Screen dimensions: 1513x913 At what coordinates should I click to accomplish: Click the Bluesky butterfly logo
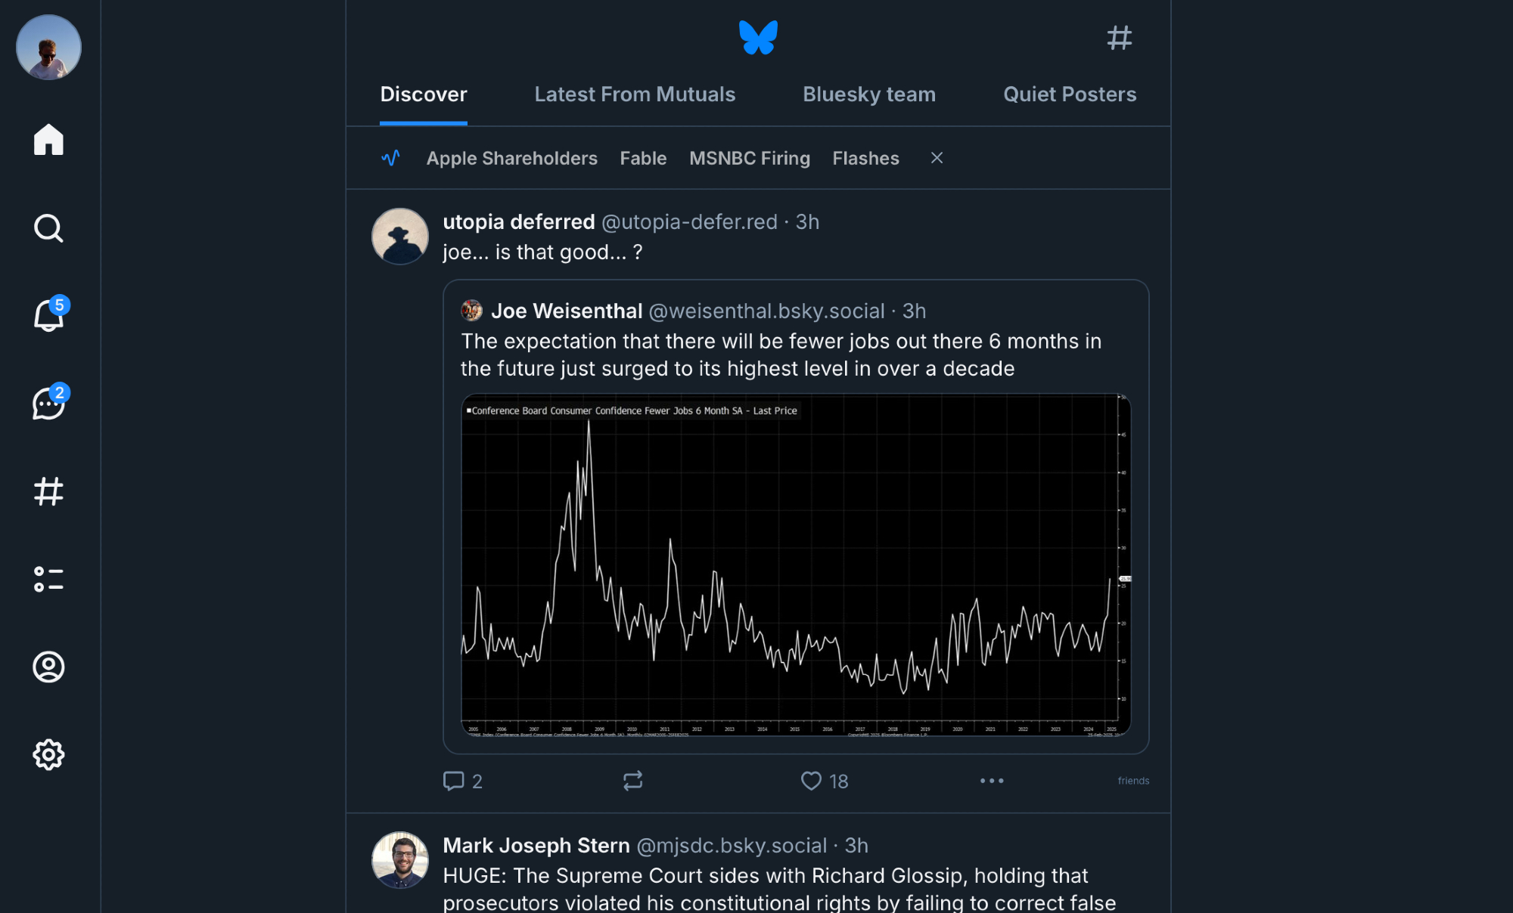pyautogui.click(x=758, y=38)
